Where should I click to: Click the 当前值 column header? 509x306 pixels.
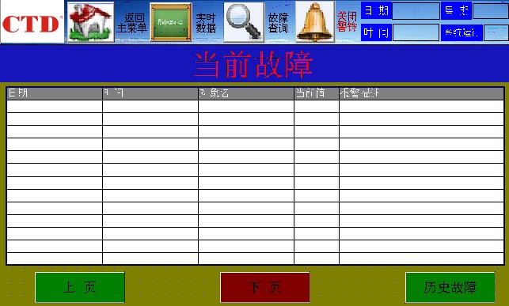point(317,93)
